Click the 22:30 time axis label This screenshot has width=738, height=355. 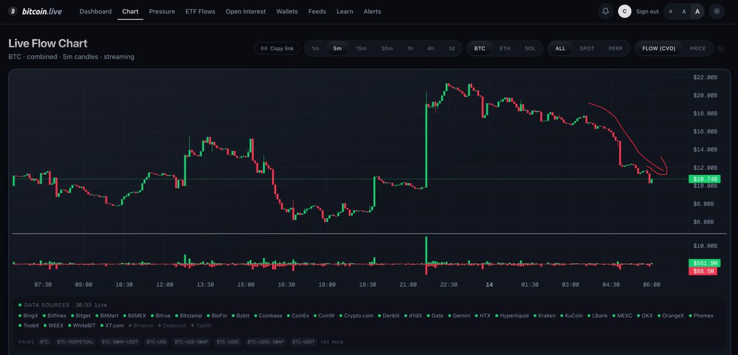point(448,284)
